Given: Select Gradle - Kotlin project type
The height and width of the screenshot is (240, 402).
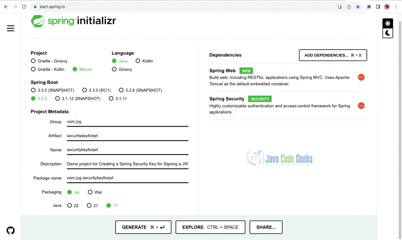Looking at the screenshot, I should (48, 69).
